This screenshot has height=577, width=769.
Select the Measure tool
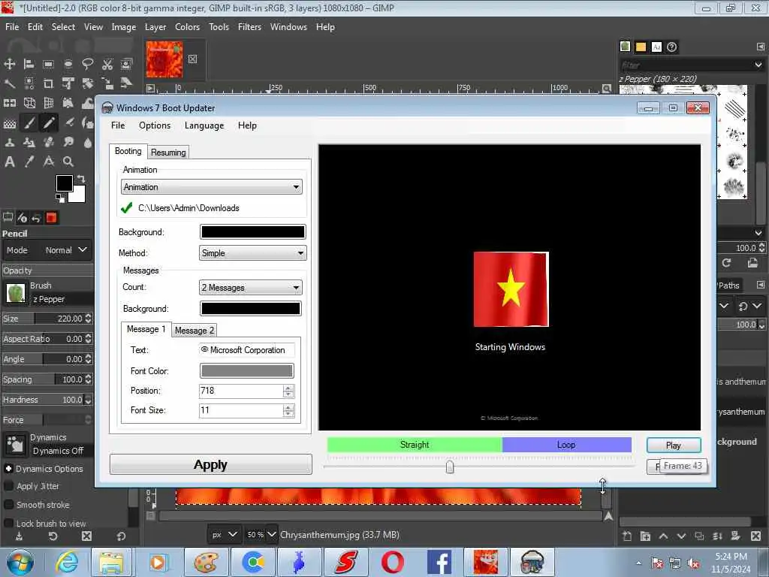49,162
